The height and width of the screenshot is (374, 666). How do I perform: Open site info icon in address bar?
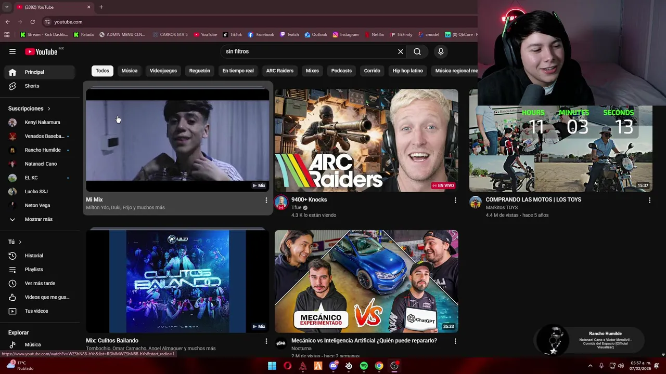click(47, 22)
